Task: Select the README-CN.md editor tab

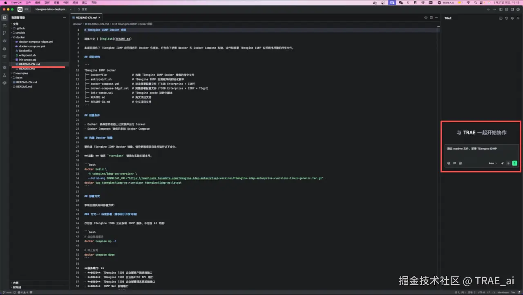Action: point(86,18)
